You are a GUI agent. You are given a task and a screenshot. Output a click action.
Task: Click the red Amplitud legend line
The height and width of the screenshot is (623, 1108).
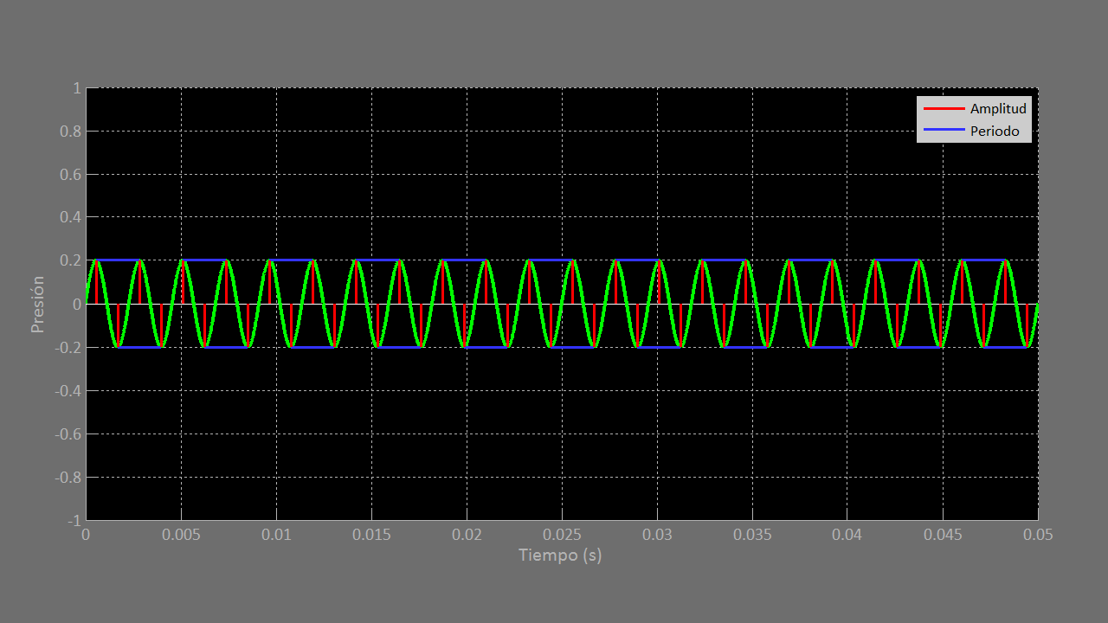[944, 108]
